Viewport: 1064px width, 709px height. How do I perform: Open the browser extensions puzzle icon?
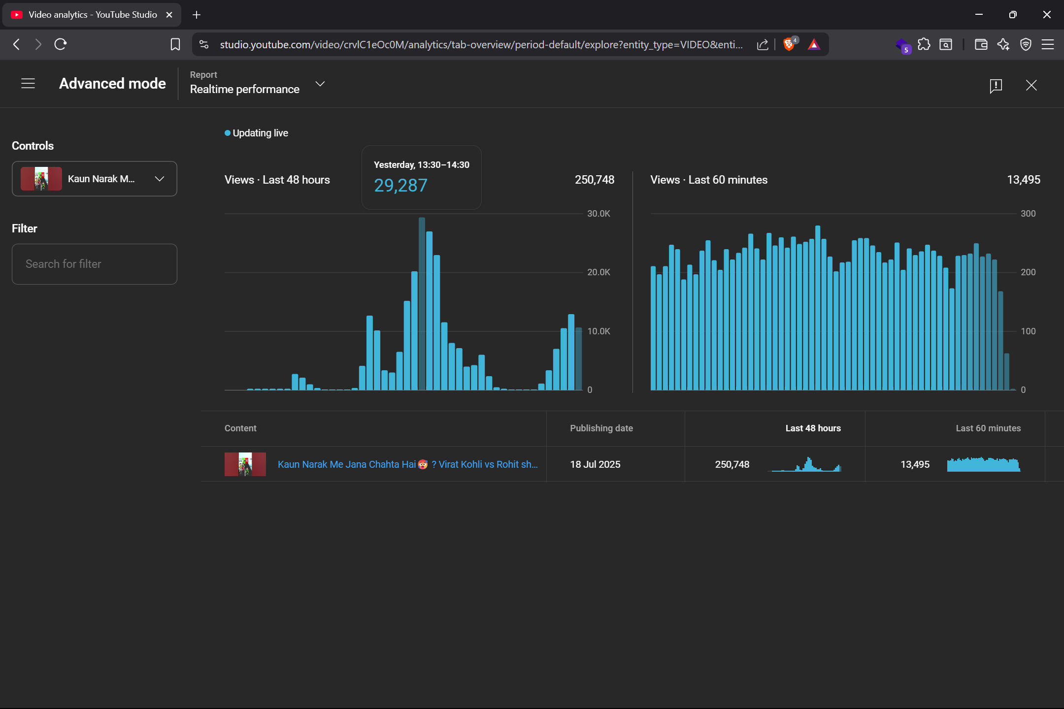(x=924, y=44)
